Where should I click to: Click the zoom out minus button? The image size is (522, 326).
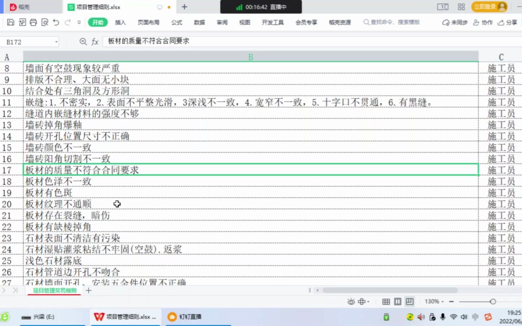451,301
